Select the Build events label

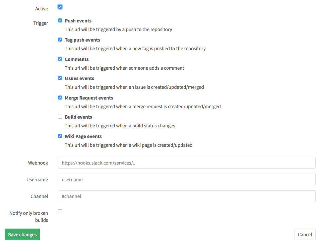click(78, 117)
